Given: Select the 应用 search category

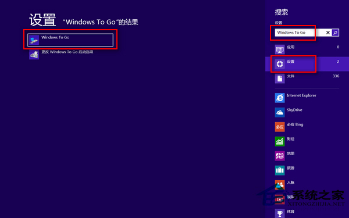Looking at the screenshot, I should click(307, 49).
